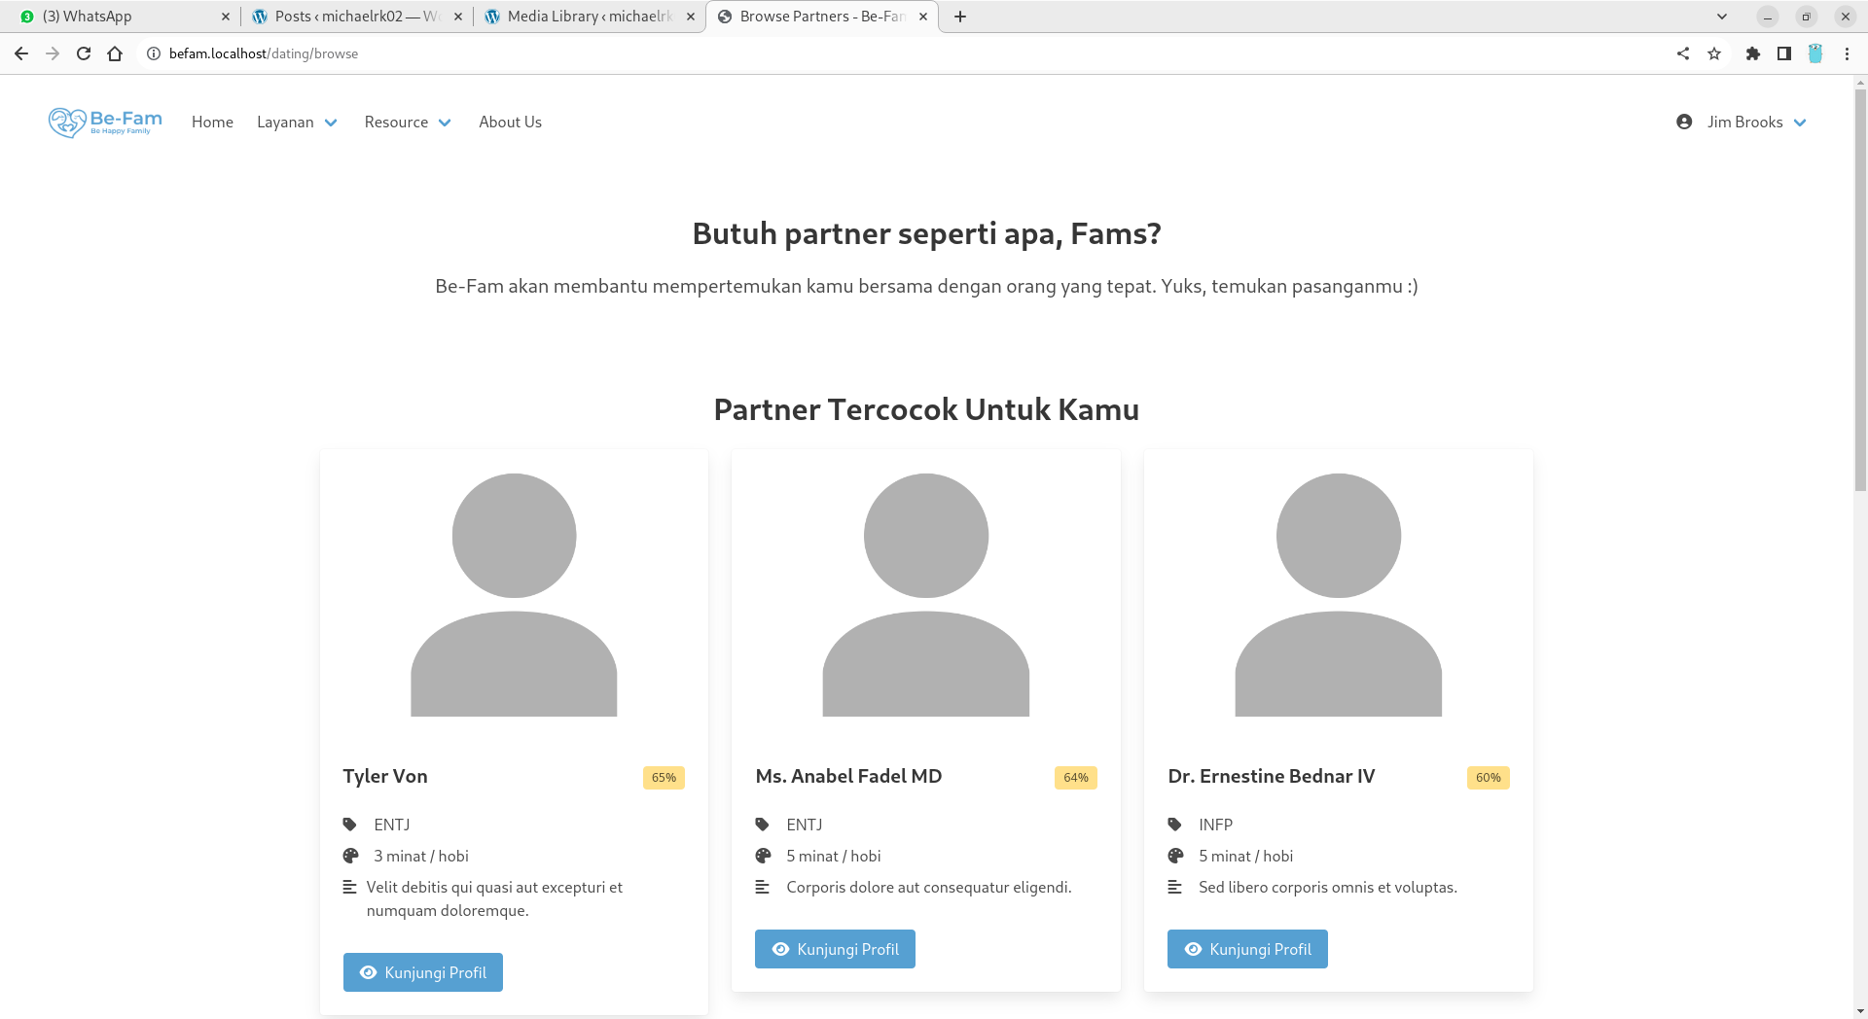Visit Ms. Anabel Fadel MD's profile
1868x1019 pixels.
[835, 949]
